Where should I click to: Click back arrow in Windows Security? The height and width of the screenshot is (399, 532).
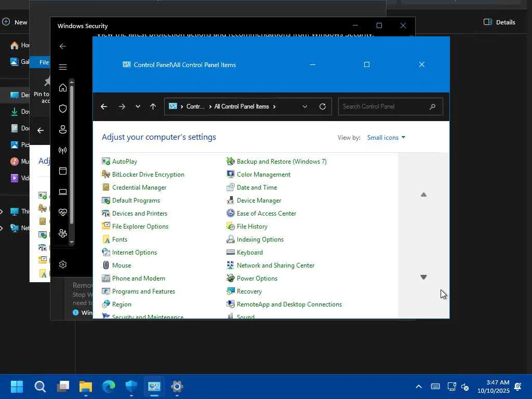[63, 46]
